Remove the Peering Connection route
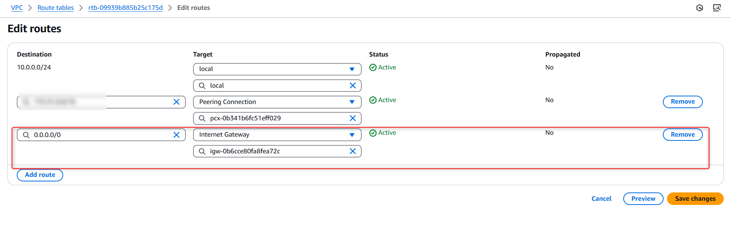This screenshot has height=230, width=731. click(x=682, y=102)
